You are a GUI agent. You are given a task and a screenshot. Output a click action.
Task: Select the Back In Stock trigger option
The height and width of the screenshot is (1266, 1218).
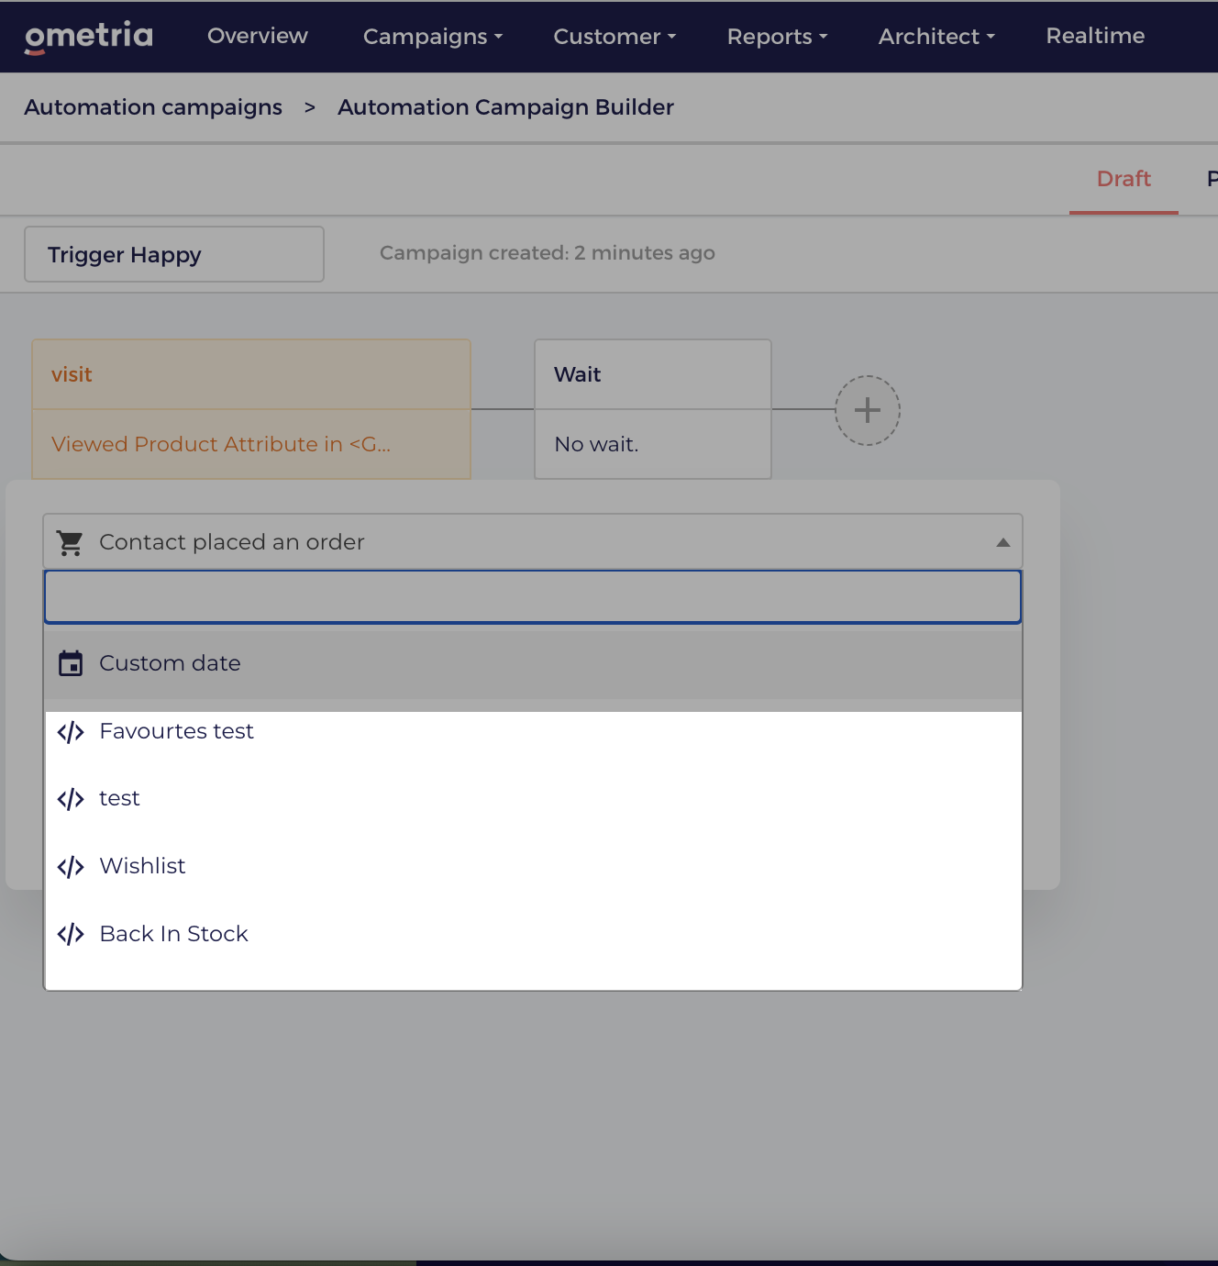(533, 934)
